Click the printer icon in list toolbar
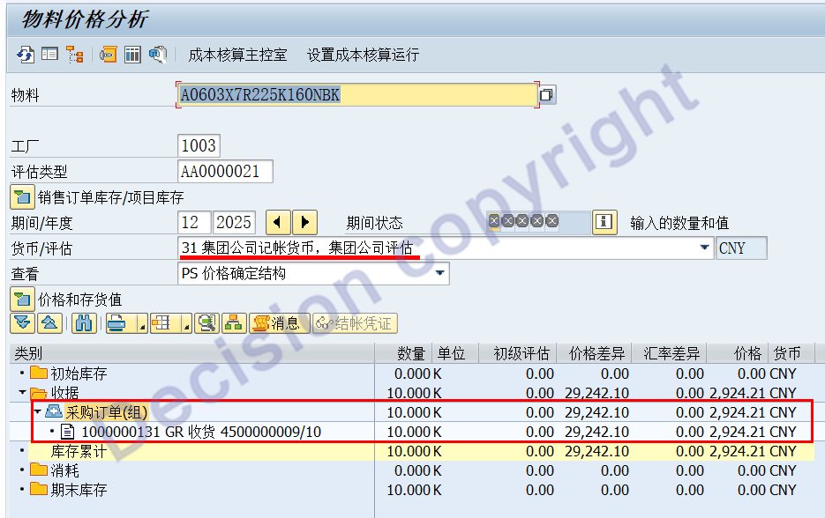 116,323
